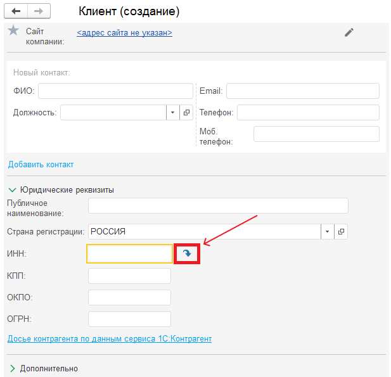
Task: Focus the ФИО input field
Action: click(x=115, y=91)
